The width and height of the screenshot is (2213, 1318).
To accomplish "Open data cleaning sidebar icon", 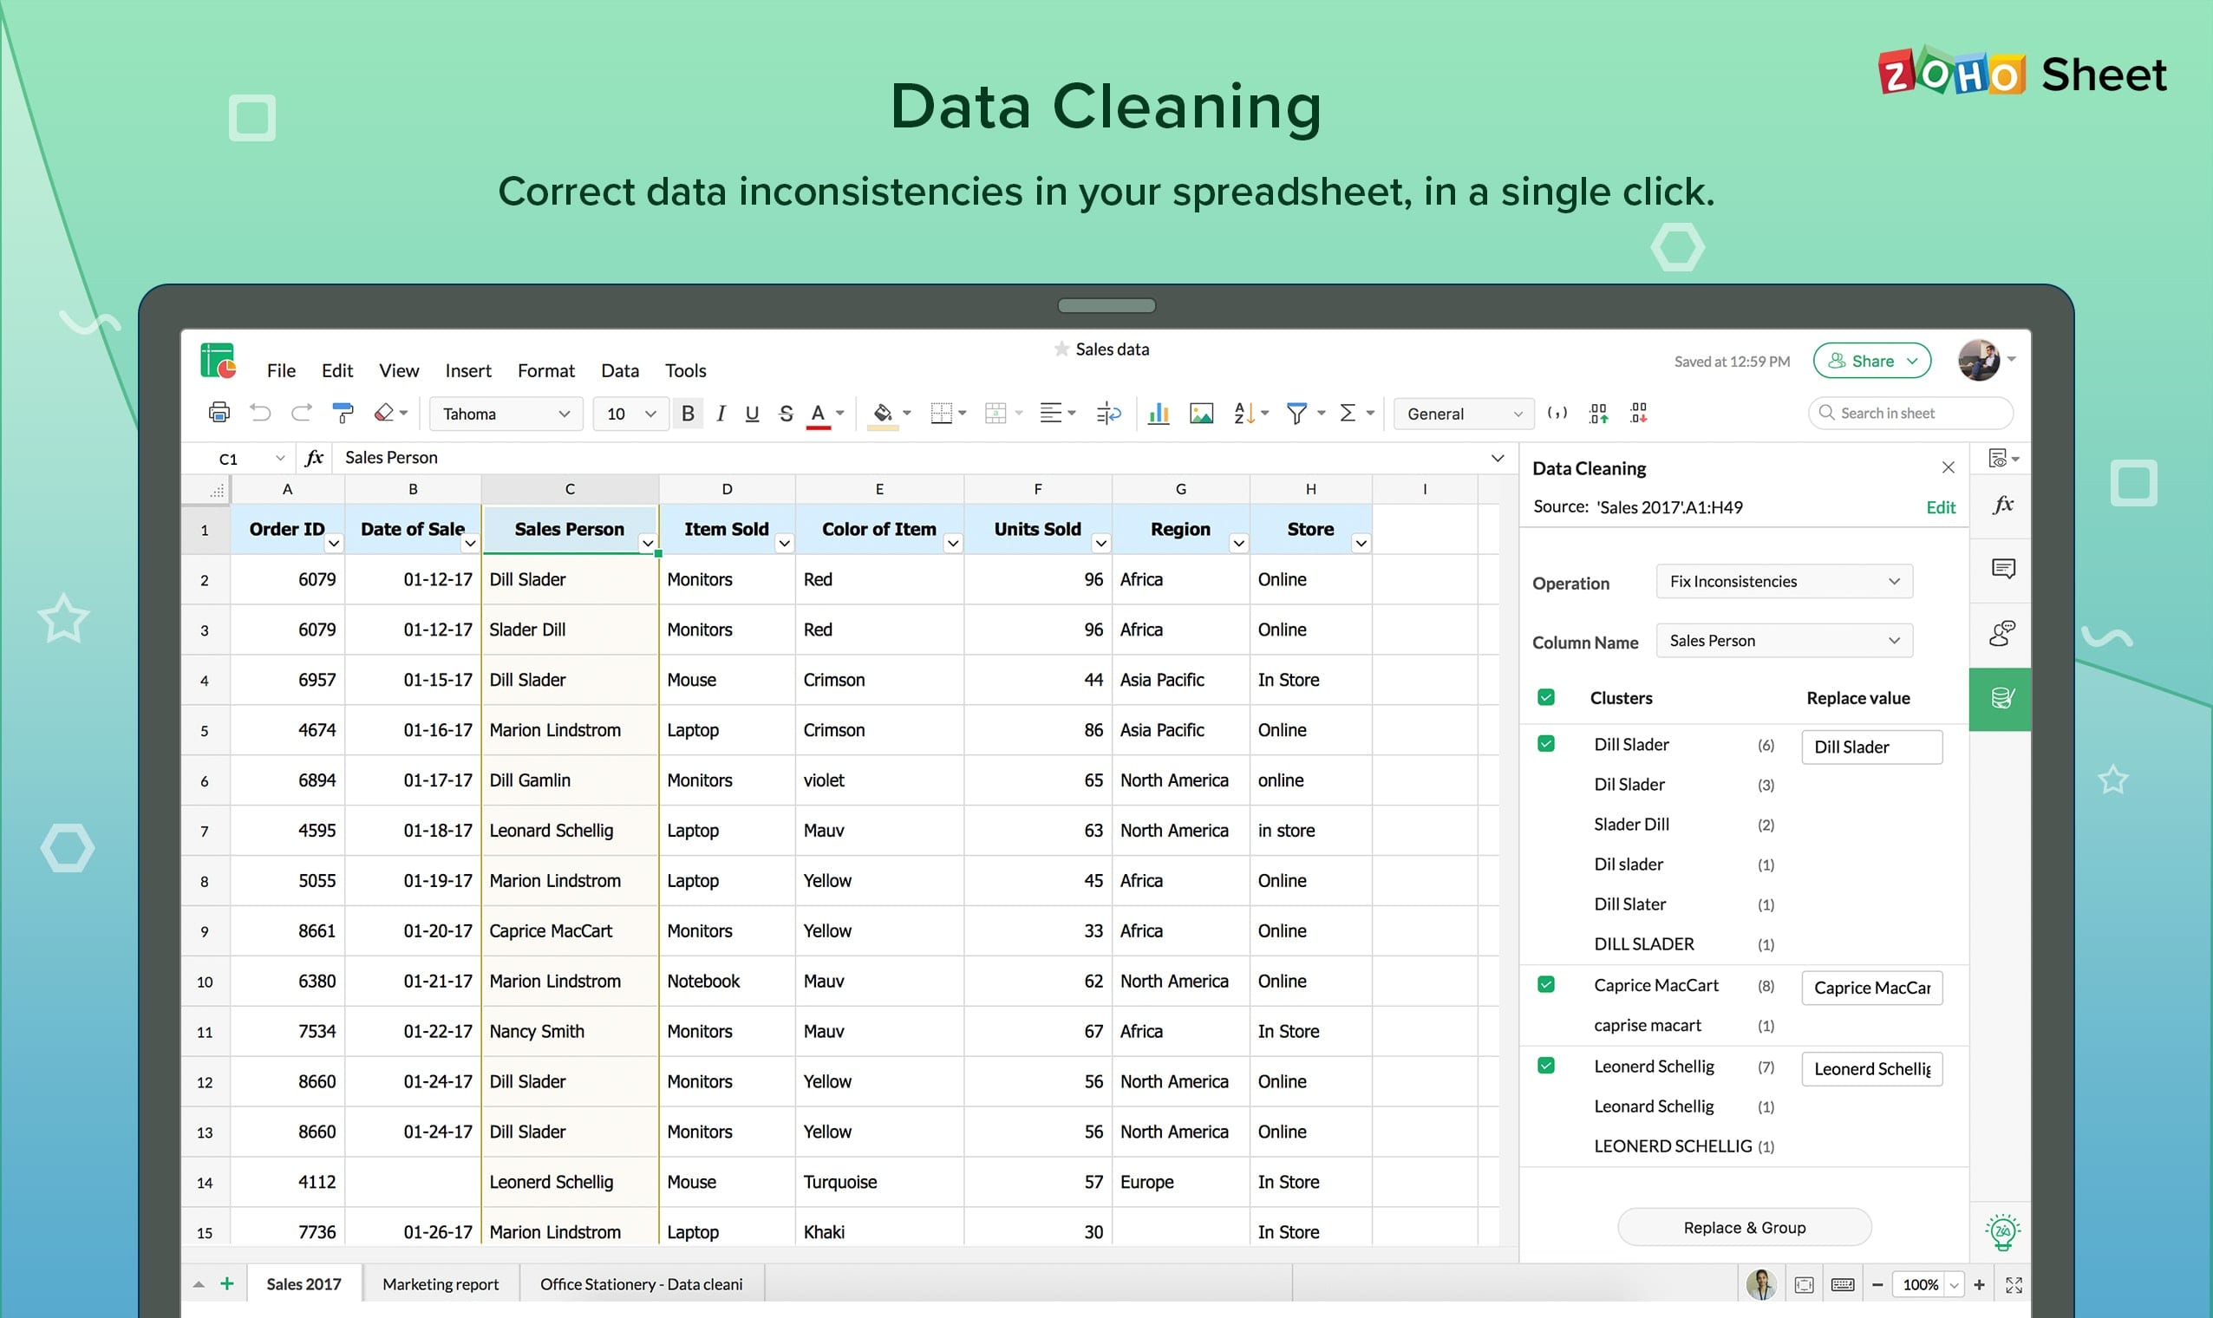I will [2001, 698].
